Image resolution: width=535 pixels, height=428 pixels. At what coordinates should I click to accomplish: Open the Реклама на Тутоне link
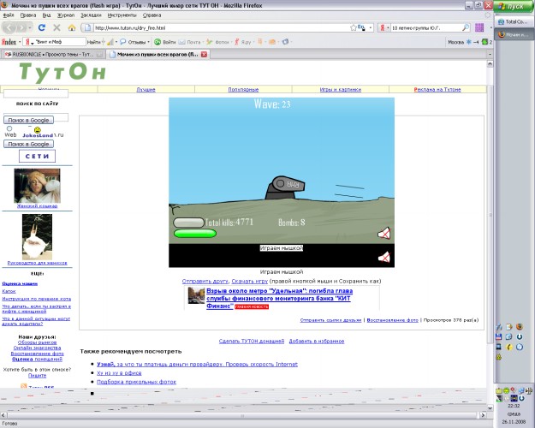437,89
